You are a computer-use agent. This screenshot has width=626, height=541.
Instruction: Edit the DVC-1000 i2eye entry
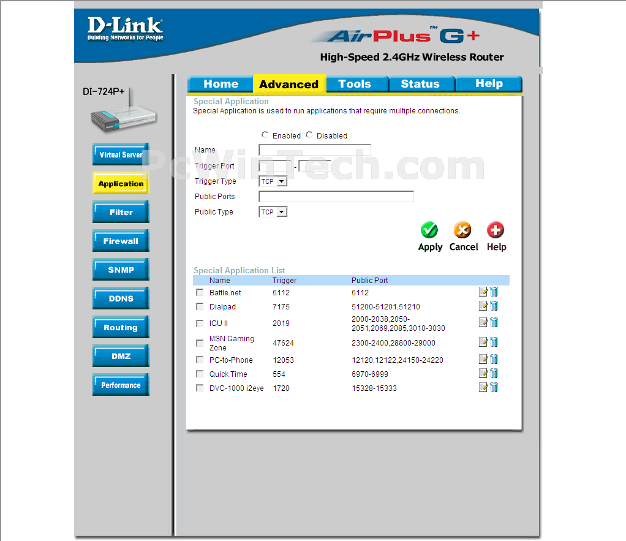point(483,387)
